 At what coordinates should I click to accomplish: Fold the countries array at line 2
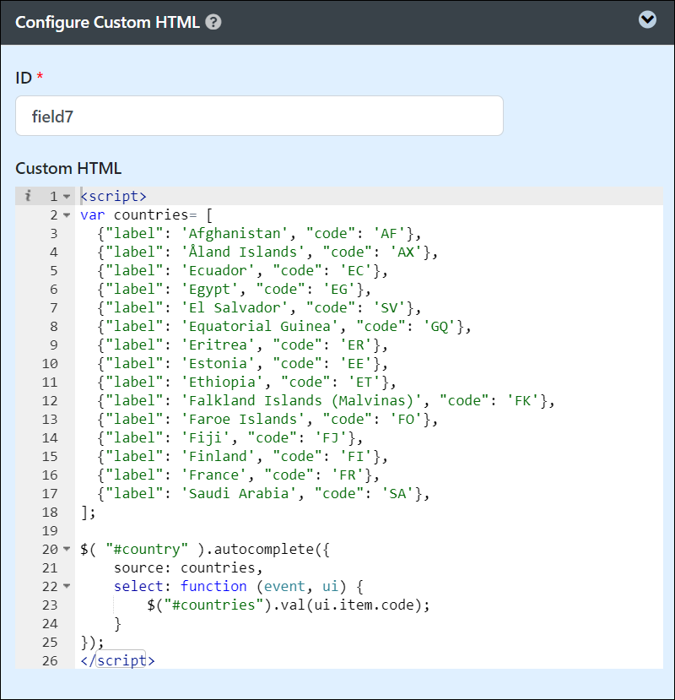tap(67, 215)
